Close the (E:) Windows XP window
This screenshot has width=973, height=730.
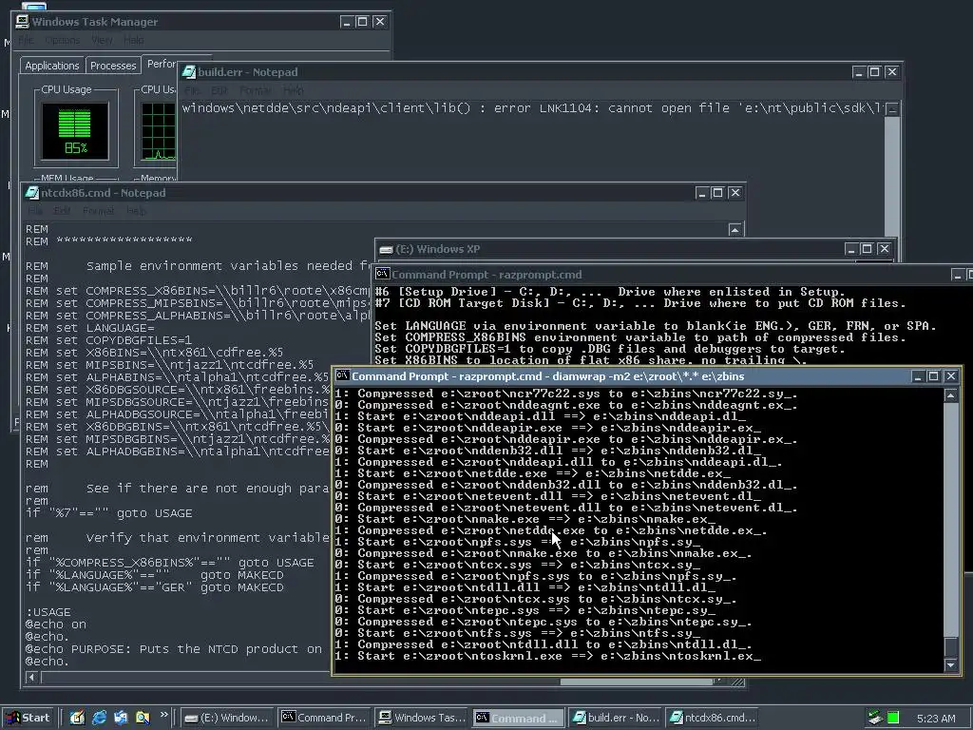885,249
